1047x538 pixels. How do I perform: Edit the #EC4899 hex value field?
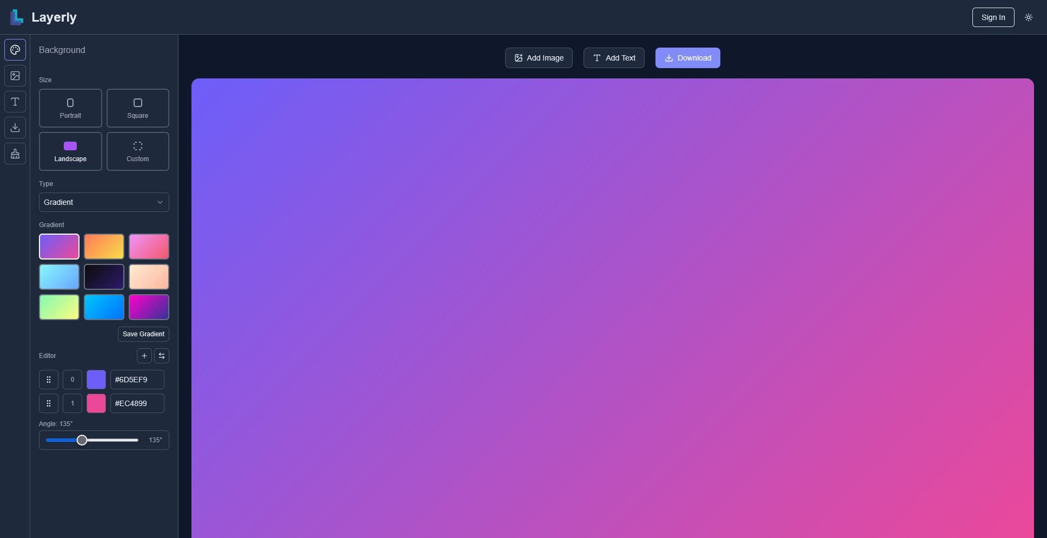(x=136, y=403)
